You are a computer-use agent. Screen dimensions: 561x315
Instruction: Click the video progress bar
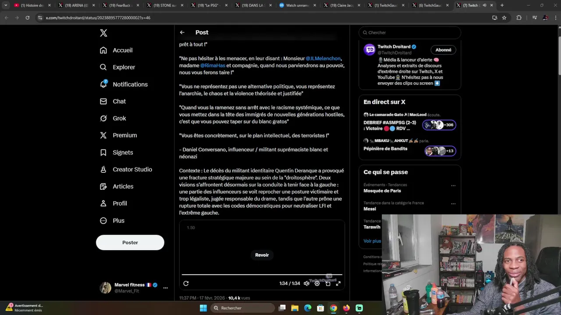[x=262, y=275]
